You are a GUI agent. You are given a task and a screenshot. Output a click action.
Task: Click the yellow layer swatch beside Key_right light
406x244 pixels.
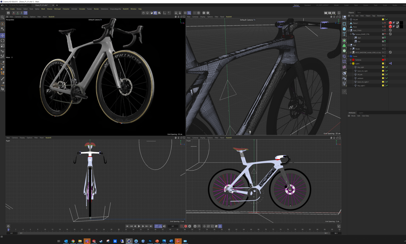(383, 67)
